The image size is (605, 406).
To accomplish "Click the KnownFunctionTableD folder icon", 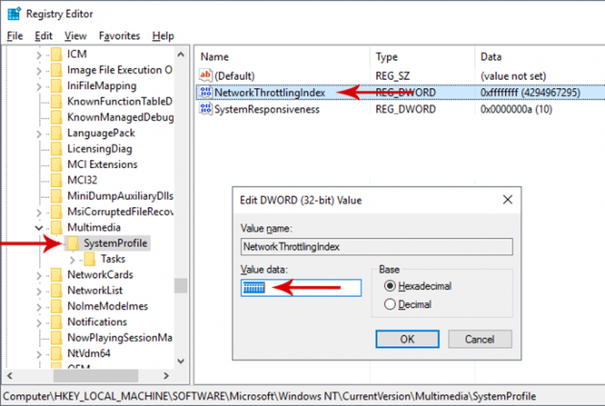I will [x=57, y=102].
